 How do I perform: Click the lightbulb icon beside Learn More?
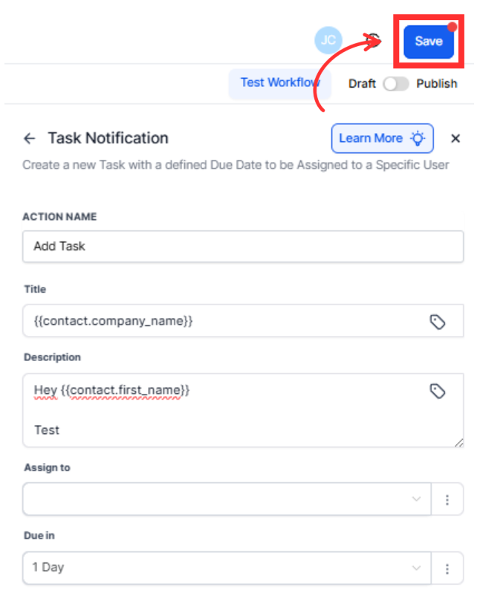[419, 138]
